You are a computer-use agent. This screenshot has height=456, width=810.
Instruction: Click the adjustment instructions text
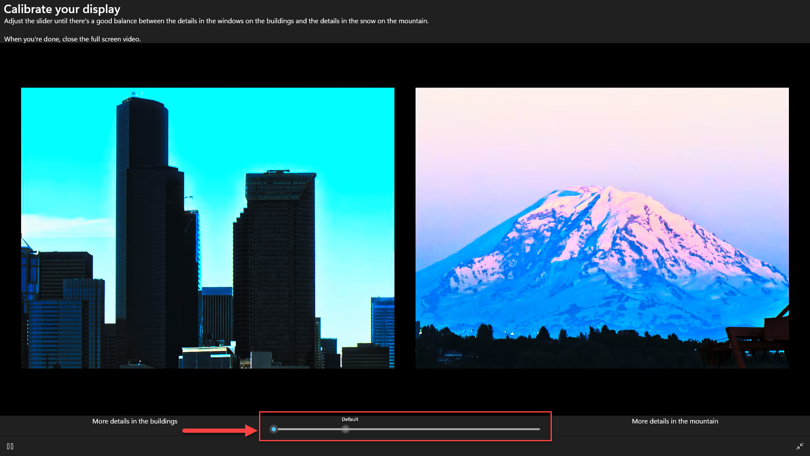pos(216,20)
